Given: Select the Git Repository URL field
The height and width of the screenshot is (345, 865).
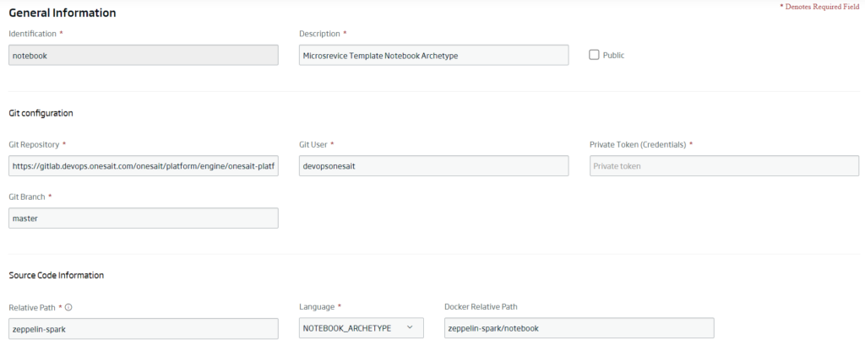Looking at the screenshot, I should point(144,166).
